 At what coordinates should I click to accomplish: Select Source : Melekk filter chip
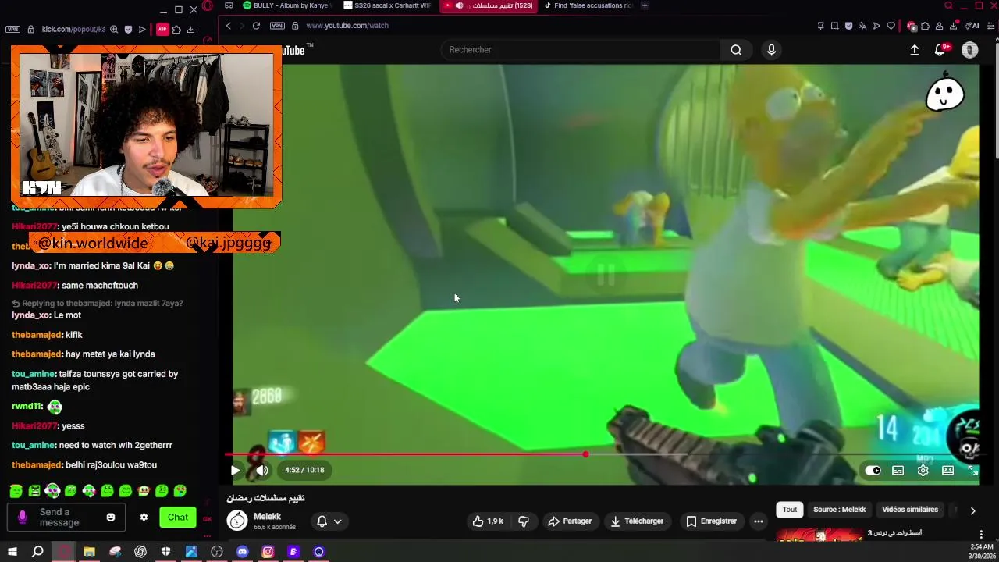click(x=840, y=510)
